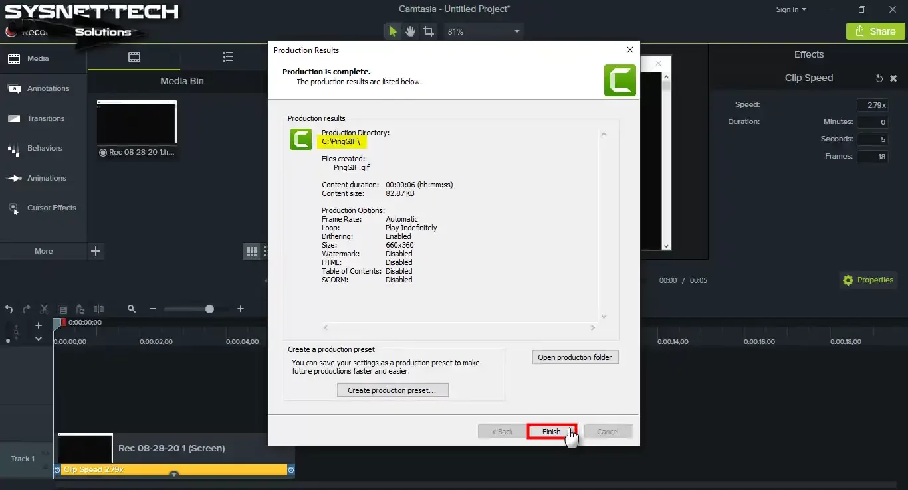908x490 pixels.
Task: Switch to Library list tab
Action: (x=228, y=57)
